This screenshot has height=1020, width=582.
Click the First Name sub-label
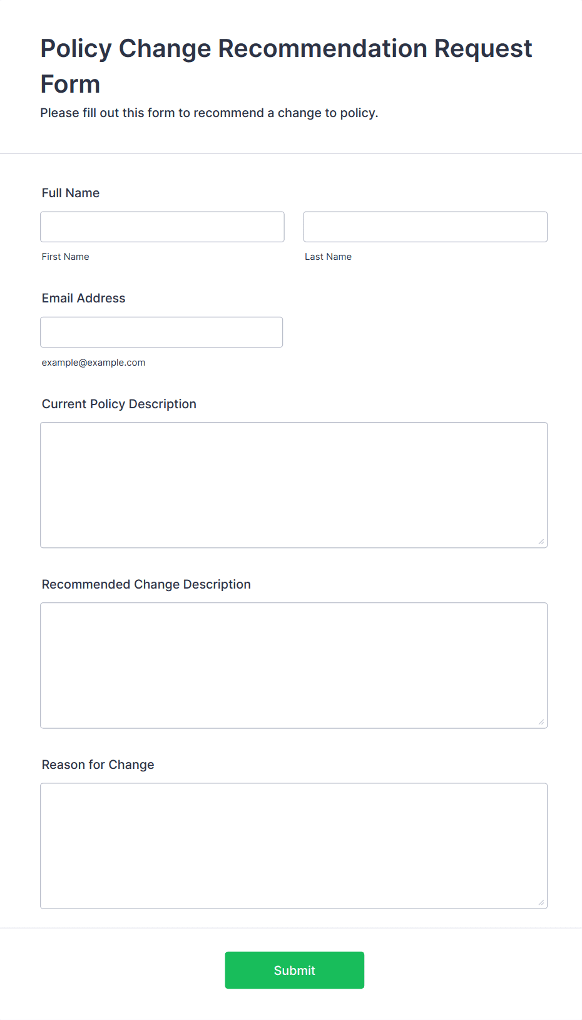click(x=66, y=257)
